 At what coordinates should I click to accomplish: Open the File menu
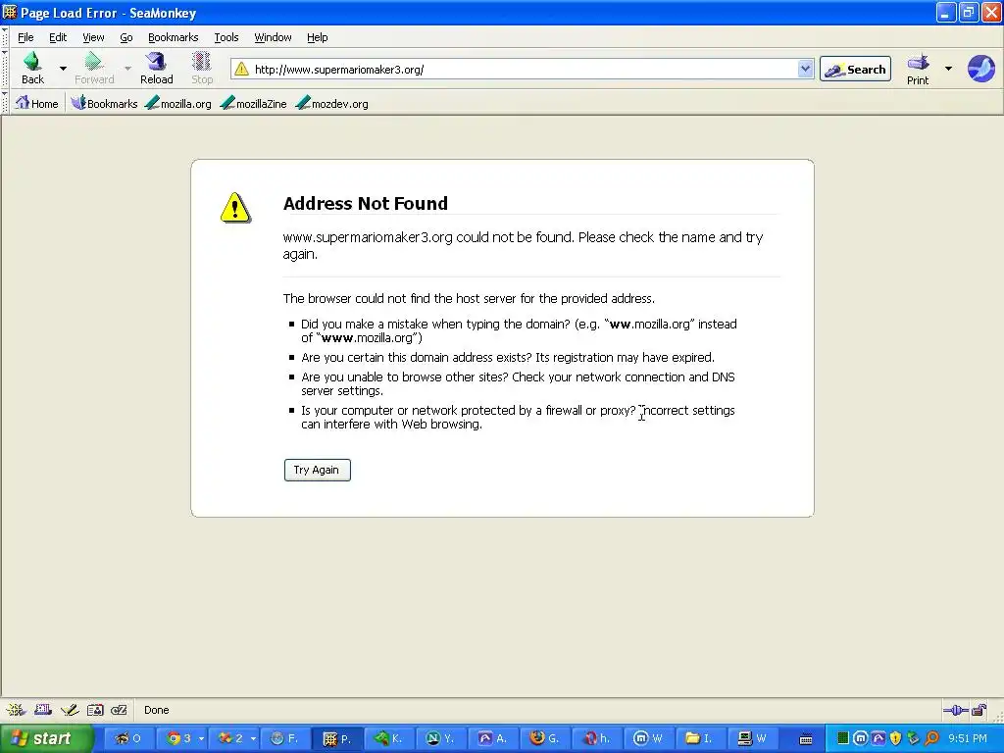(x=25, y=37)
